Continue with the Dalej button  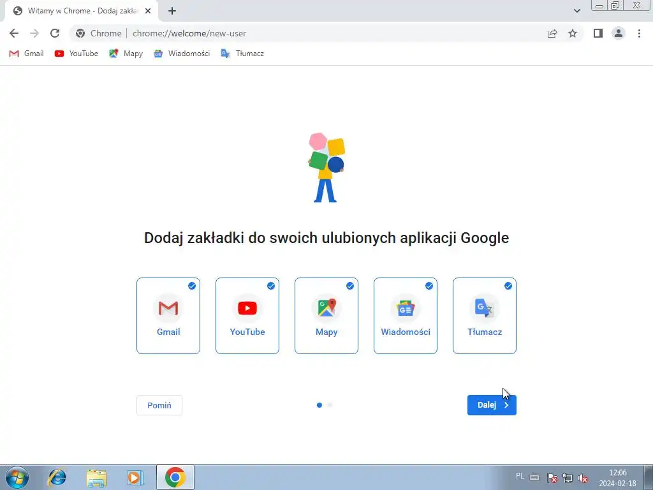[x=492, y=405]
